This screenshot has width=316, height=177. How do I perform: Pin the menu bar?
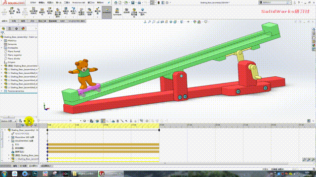(109, 2)
